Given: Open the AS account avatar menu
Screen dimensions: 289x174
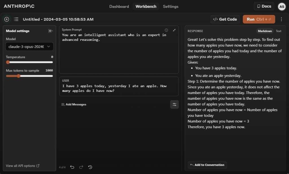Looking at the screenshot, I should [281, 6].
